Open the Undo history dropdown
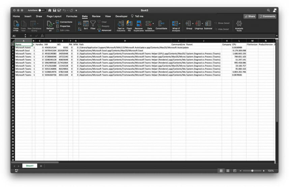The width and height of the screenshot is (289, 187). tap(67, 10)
